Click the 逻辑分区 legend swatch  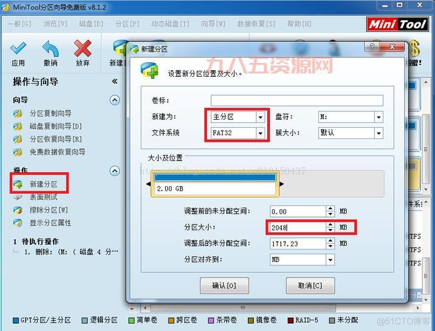click(x=85, y=320)
